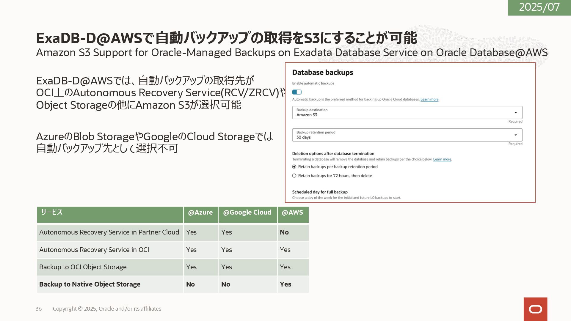Click the @AWS column header
This screenshot has height=321, width=571.
(x=293, y=215)
